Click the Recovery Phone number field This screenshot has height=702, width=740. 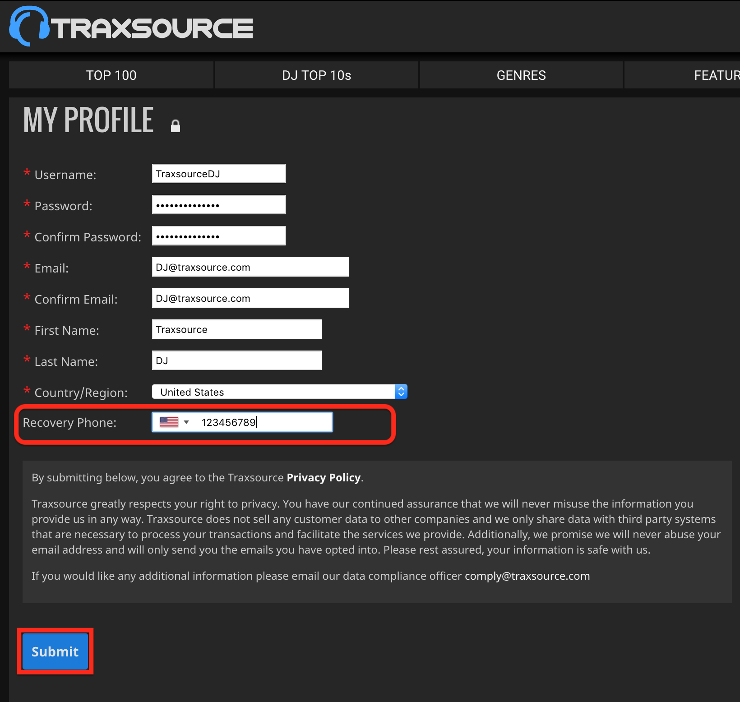point(264,422)
